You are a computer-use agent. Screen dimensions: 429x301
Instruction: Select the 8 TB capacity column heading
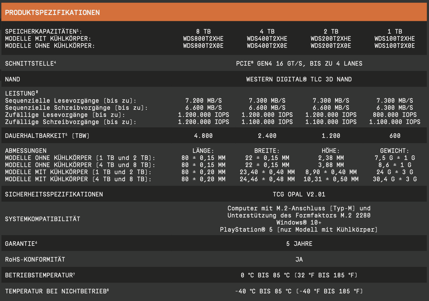pyautogui.click(x=203, y=32)
